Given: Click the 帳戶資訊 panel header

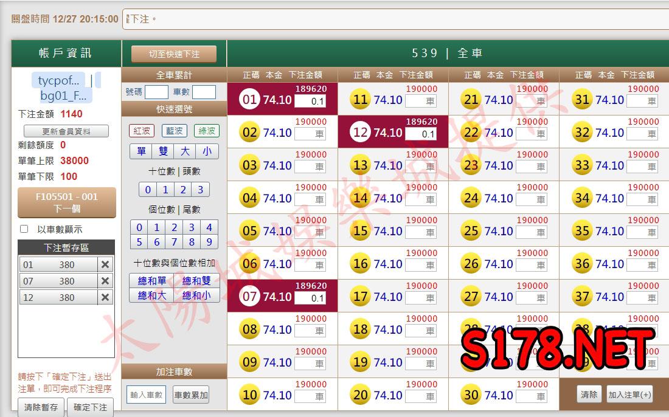Looking at the screenshot, I should pyautogui.click(x=66, y=53).
